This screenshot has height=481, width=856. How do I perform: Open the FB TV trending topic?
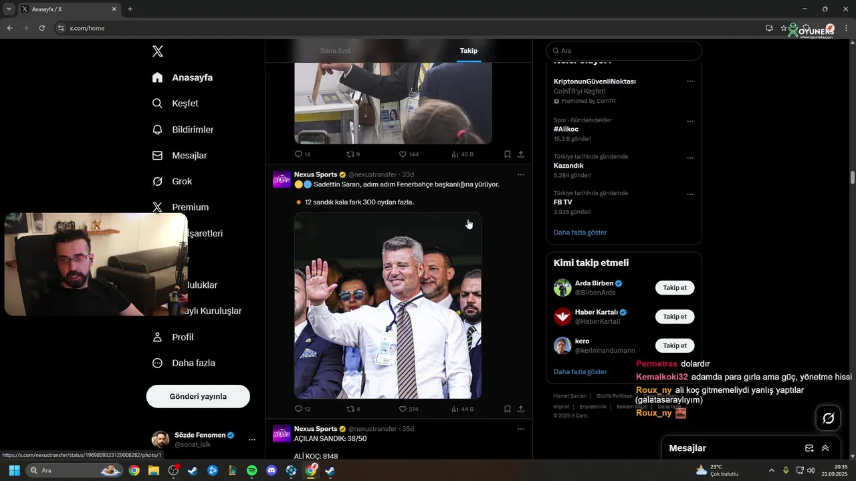(562, 202)
